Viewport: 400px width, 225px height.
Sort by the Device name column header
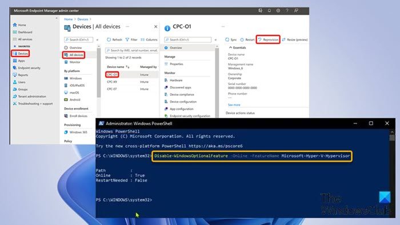click(118, 67)
